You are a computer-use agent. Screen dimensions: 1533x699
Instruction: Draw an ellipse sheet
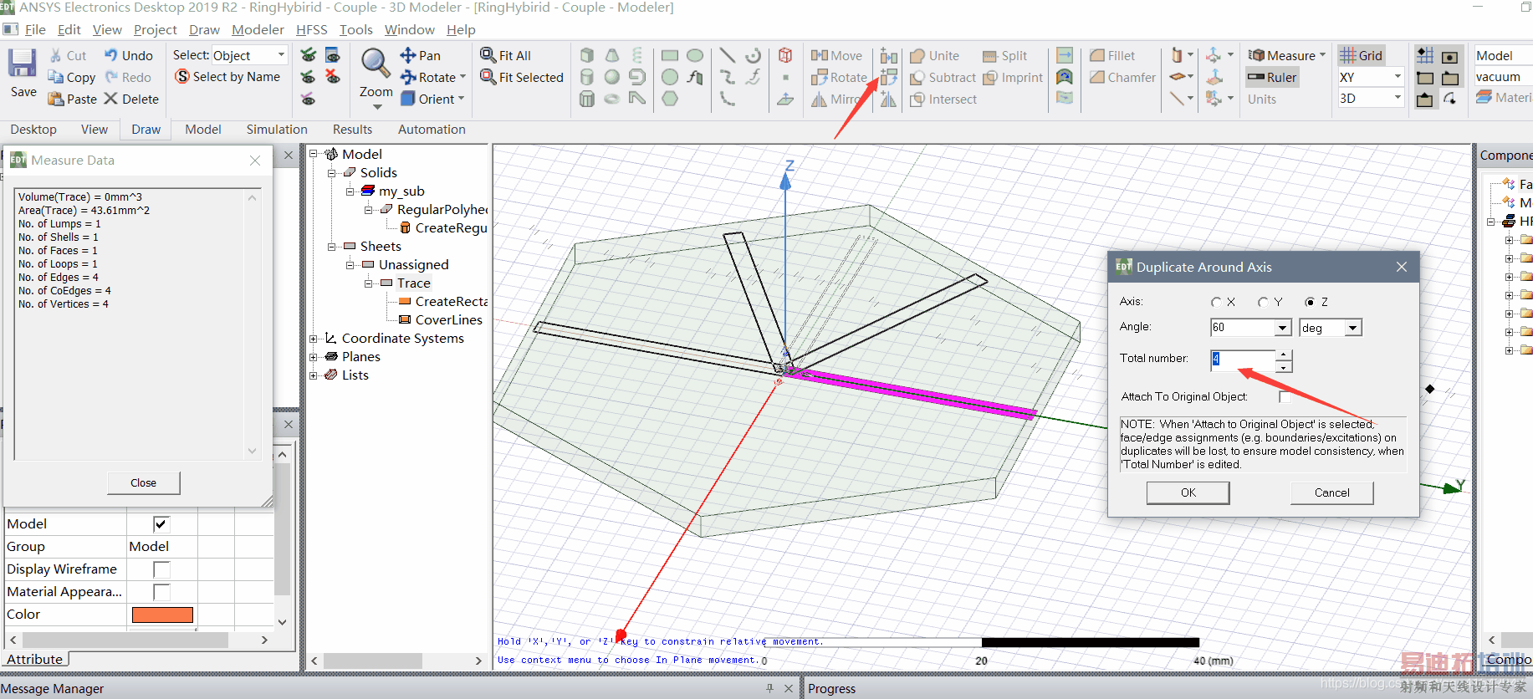tap(695, 55)
